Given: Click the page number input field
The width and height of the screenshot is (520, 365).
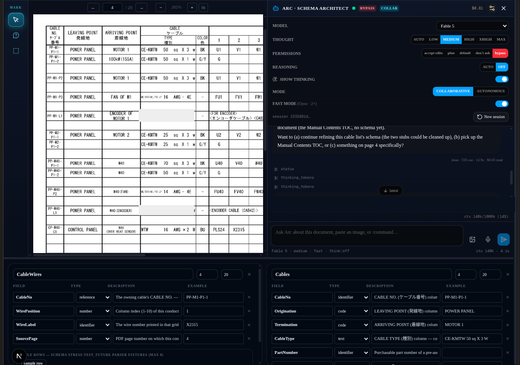Looking at the screenshot, I should tap(112, 7).
